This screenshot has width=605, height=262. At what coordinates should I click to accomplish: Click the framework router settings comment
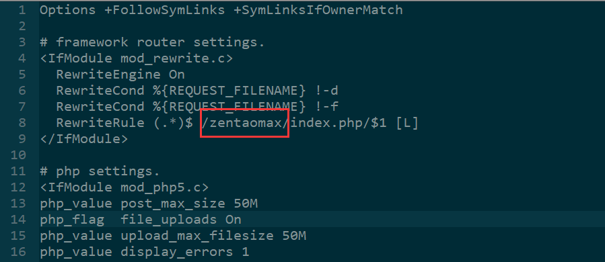click(x=152, y=42)
